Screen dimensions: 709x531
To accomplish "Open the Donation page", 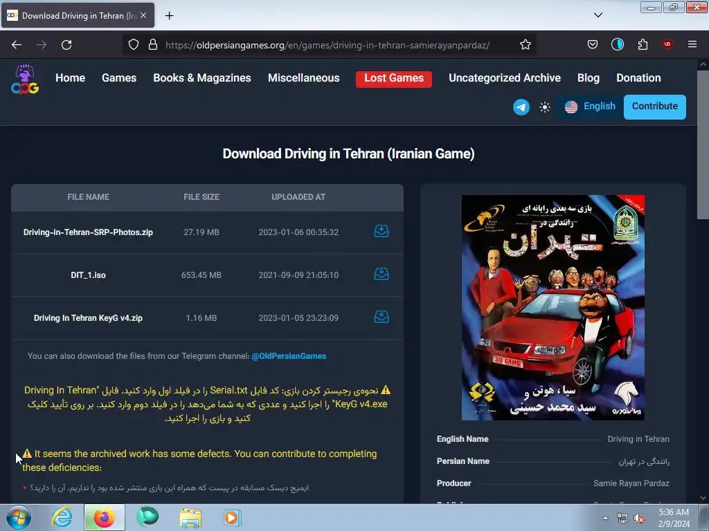I will [638, 78].
